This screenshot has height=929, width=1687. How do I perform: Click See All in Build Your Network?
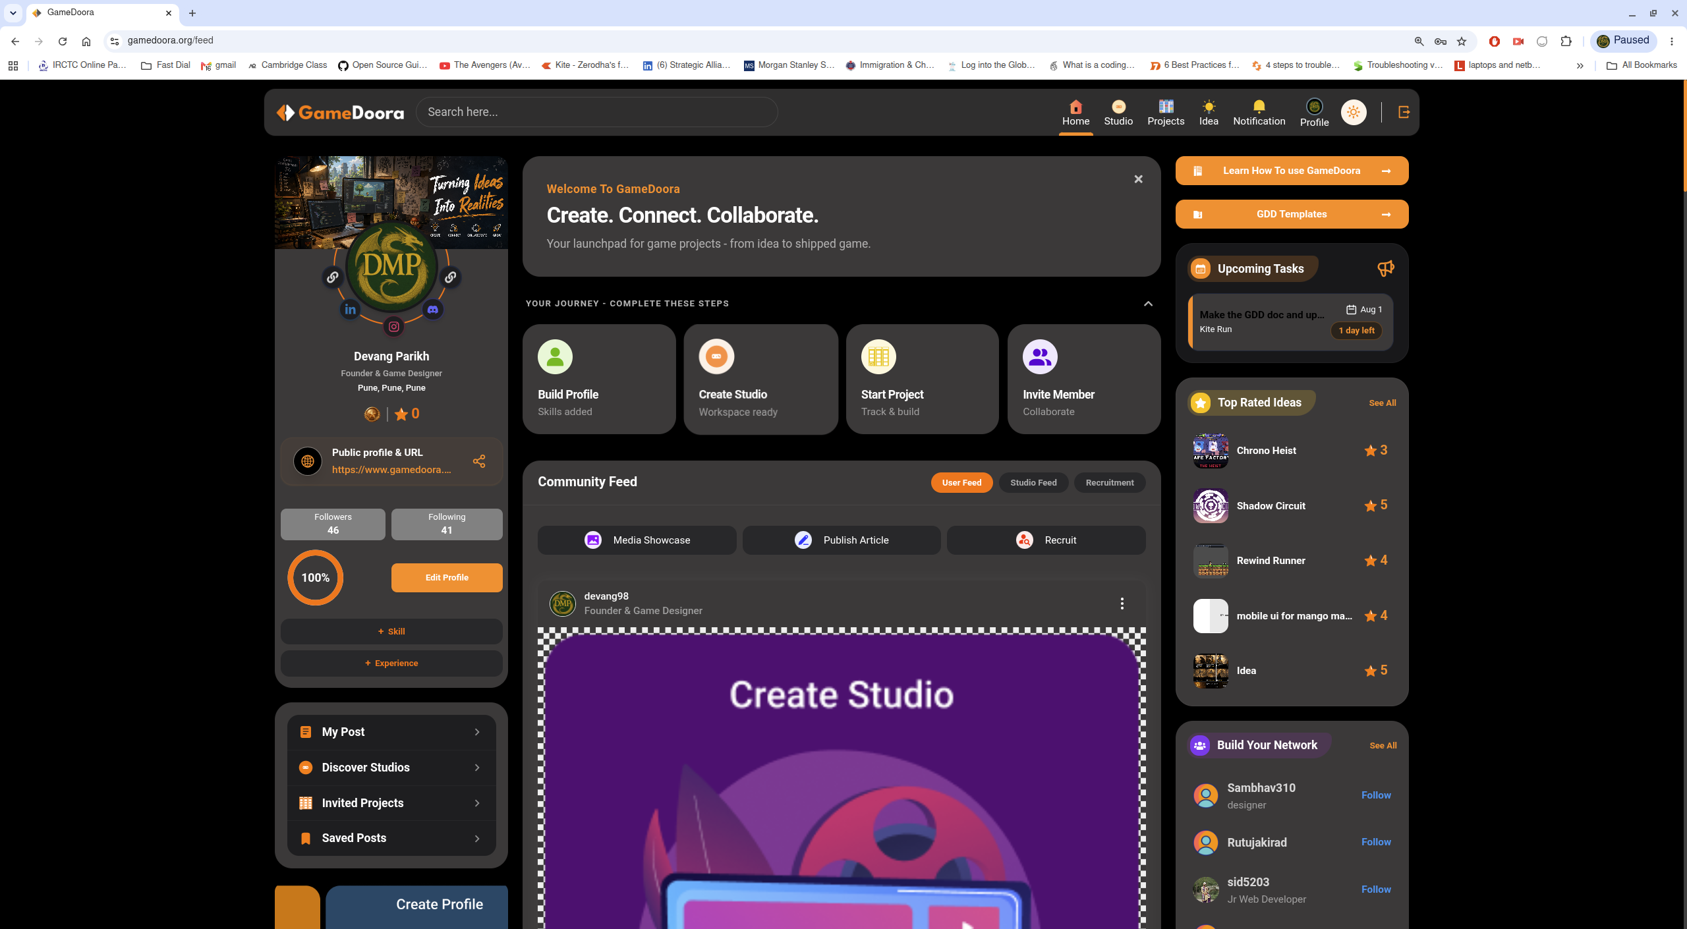(x=1383, y=746)
